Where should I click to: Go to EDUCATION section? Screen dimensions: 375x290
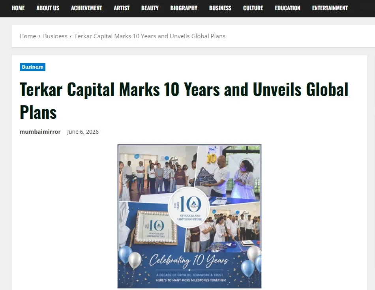(x=287, y=8)
